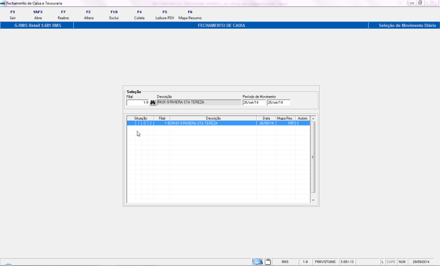This screenshot has height=266, width=440.
Task: Open the F6 Mapa Resumo function
Action: pos(190,15)
